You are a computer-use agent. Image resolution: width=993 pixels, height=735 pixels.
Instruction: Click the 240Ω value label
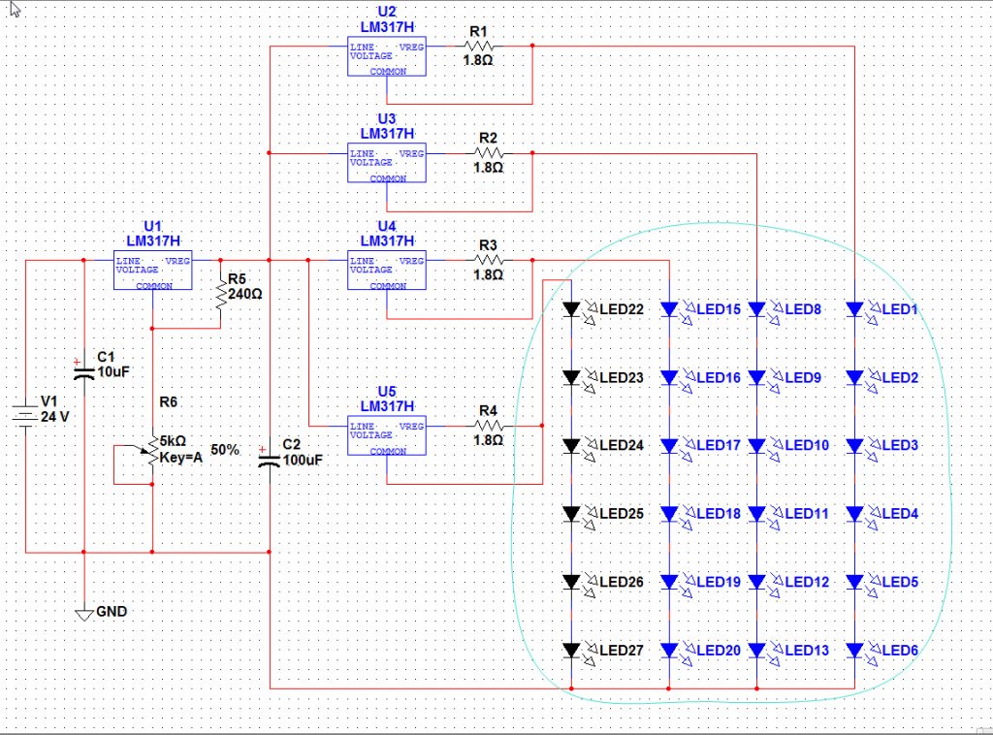pyautogui.click(x=245, y=295)
